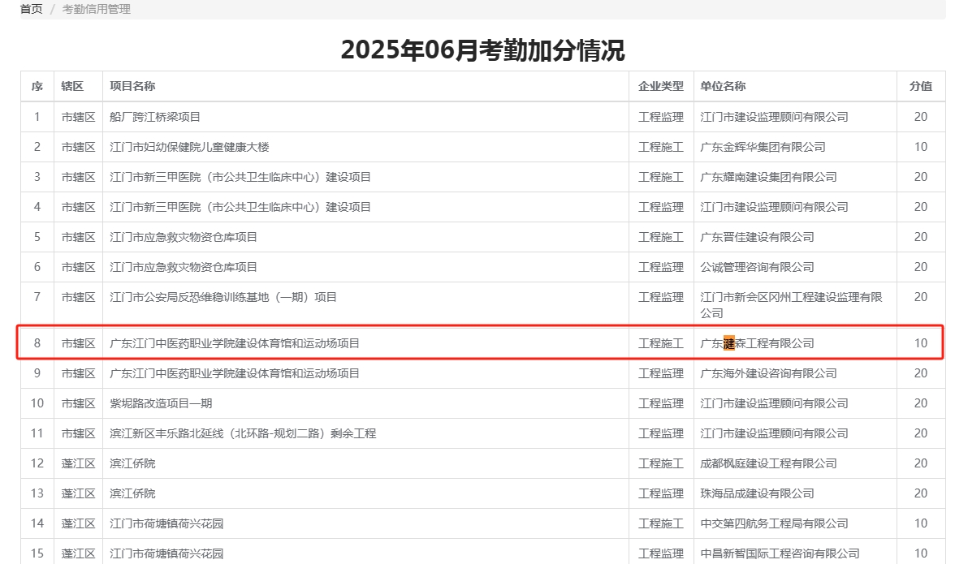Image resolution: width=955 pixels, height=564 pixels.
Task: Click 广东晋佳建设有限公司 in row 5
Action: (x=757, y=237)
